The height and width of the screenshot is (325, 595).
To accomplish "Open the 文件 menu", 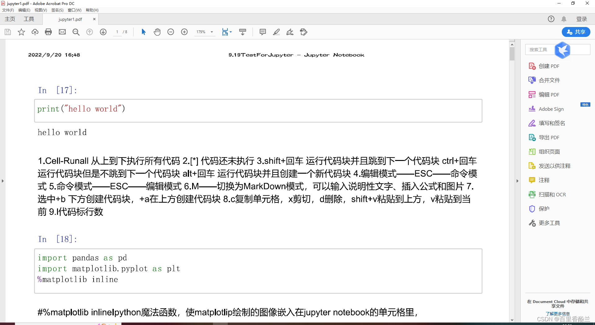I will 8,10.
